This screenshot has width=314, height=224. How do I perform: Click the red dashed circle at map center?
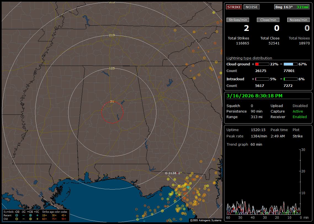click(112, 112)
